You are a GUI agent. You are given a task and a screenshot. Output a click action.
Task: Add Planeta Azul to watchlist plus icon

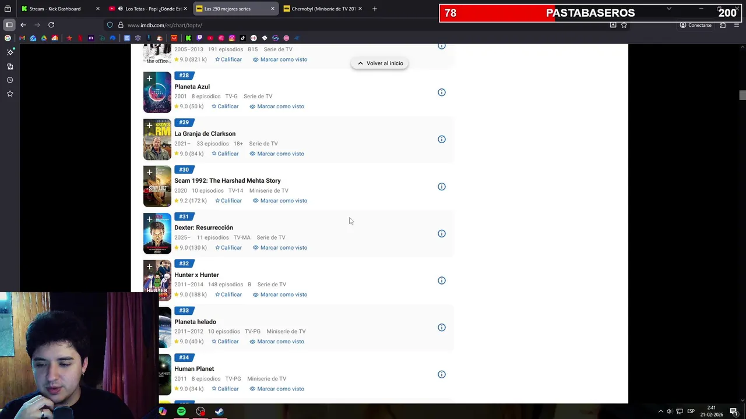149,78
